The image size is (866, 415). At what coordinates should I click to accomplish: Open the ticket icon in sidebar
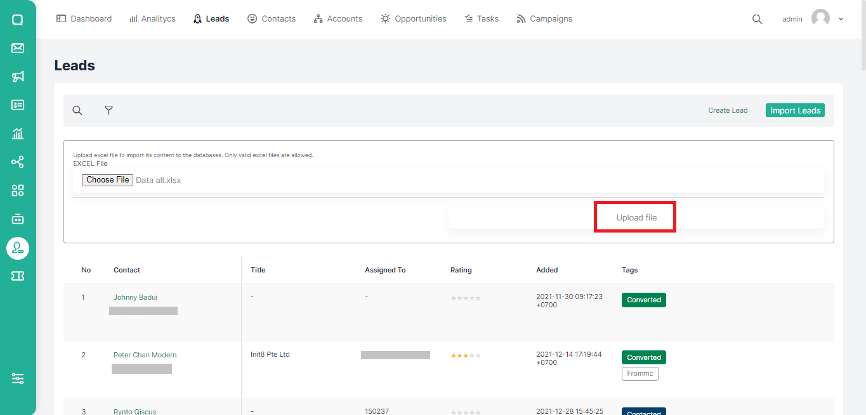[x=18, y=276]
